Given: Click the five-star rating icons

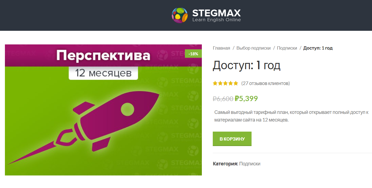Looking at the screenshot, I should [226, 83].
